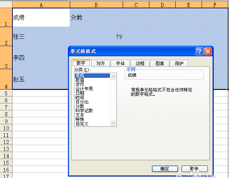Viewport: 229px width, 178px height.
Task: Open the 图案 tab
Action: 160,64
